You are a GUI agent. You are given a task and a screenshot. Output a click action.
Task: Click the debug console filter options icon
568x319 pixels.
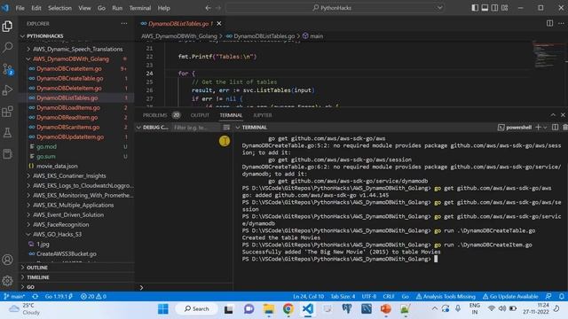[226, 128]
